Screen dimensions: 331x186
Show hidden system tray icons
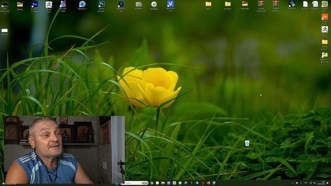point(293,183)
